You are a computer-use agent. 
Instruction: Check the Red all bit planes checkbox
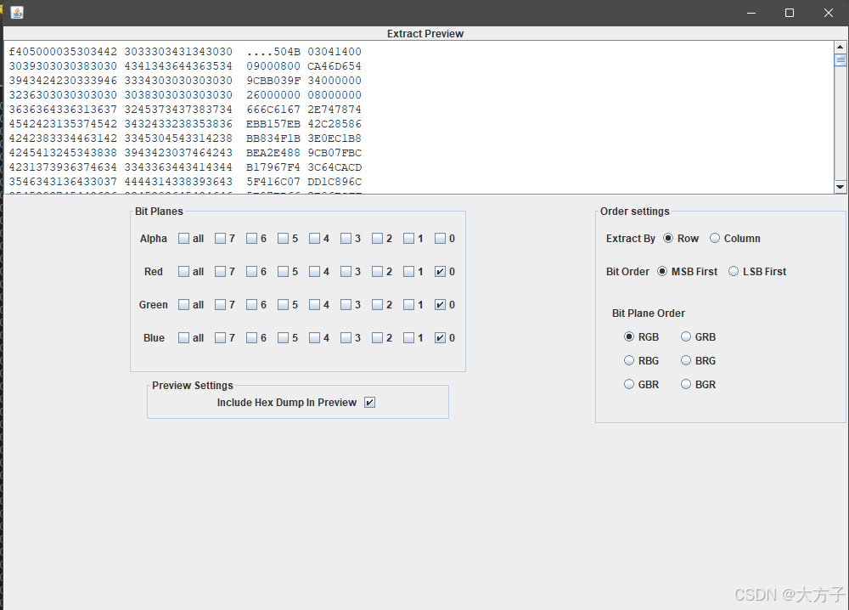point(184,271)
